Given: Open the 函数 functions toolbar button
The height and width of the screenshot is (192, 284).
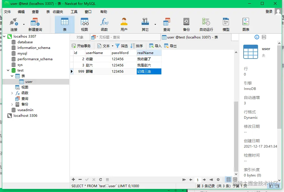Looking at the screenshot, I should coord(104,25).
